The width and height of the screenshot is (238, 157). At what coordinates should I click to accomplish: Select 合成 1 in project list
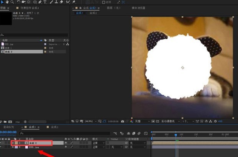(8, 48)
